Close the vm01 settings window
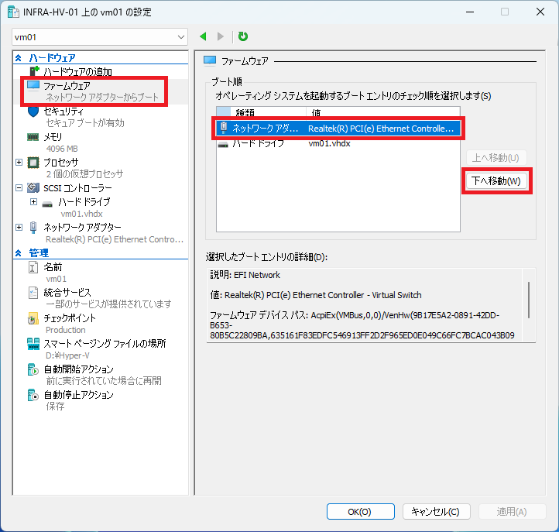This screenshot has height=532, width=559. pyautogui.click(x=540, y=12)
